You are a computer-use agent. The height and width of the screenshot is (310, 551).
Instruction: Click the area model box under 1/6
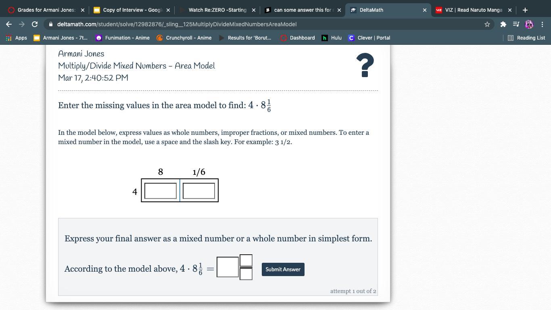coord(199,191)
